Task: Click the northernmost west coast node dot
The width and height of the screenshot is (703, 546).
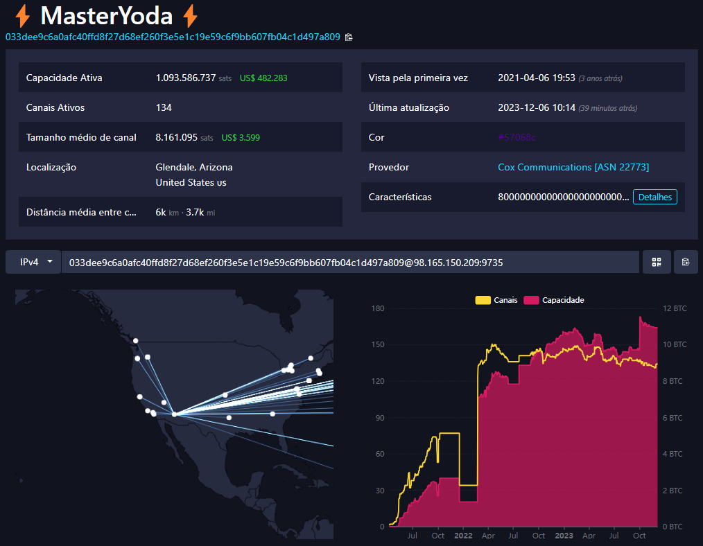Action: (136, 340)
